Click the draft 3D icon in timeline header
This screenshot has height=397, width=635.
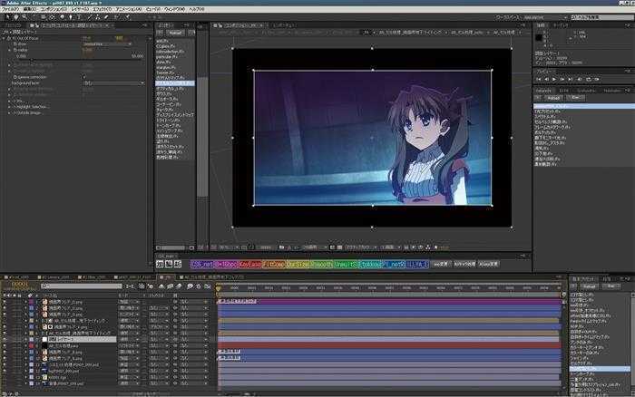tap(151, 286)
